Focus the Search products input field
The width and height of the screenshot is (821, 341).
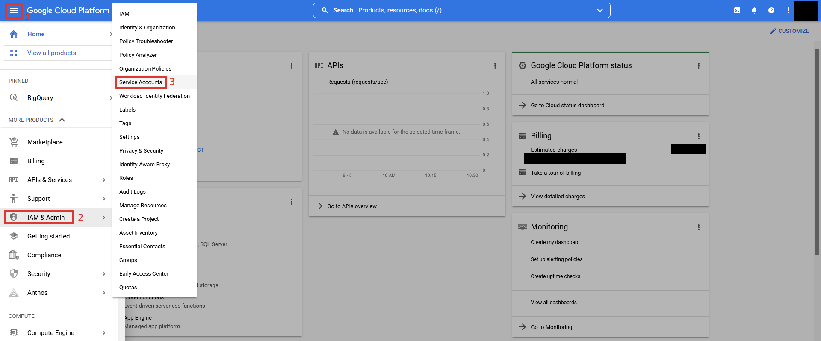[x=461, y=10]
